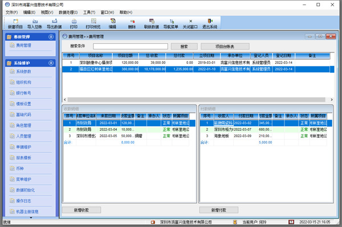Open 数据初始化 in sidebar
Screen dimensions: 342x227
25,190
